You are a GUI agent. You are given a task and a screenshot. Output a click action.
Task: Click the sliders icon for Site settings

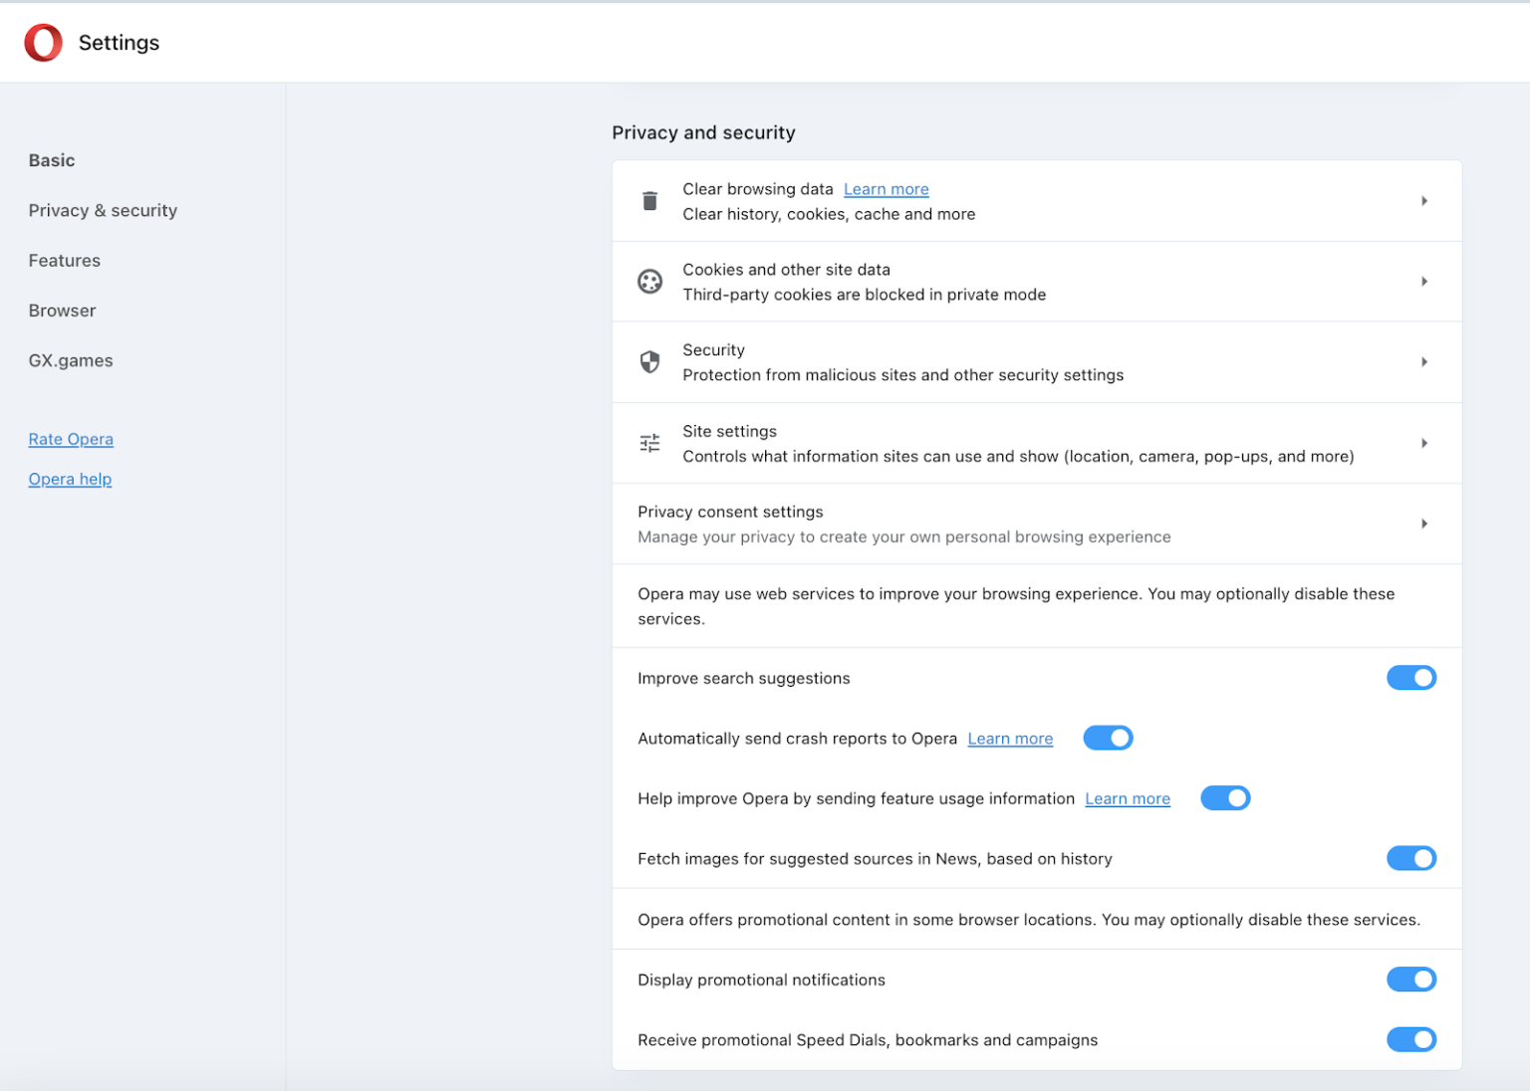point(649,443)
